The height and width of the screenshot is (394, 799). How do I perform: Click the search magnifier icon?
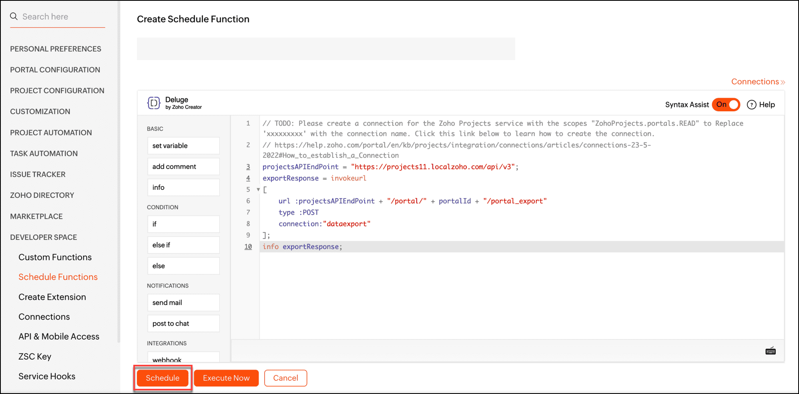(x=14, y=16)
